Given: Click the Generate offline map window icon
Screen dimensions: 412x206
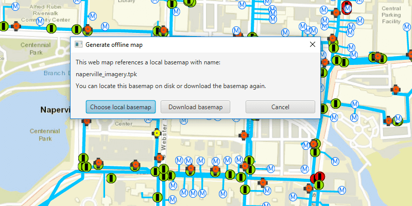Looking at the screenshot, I should (78, 45).
